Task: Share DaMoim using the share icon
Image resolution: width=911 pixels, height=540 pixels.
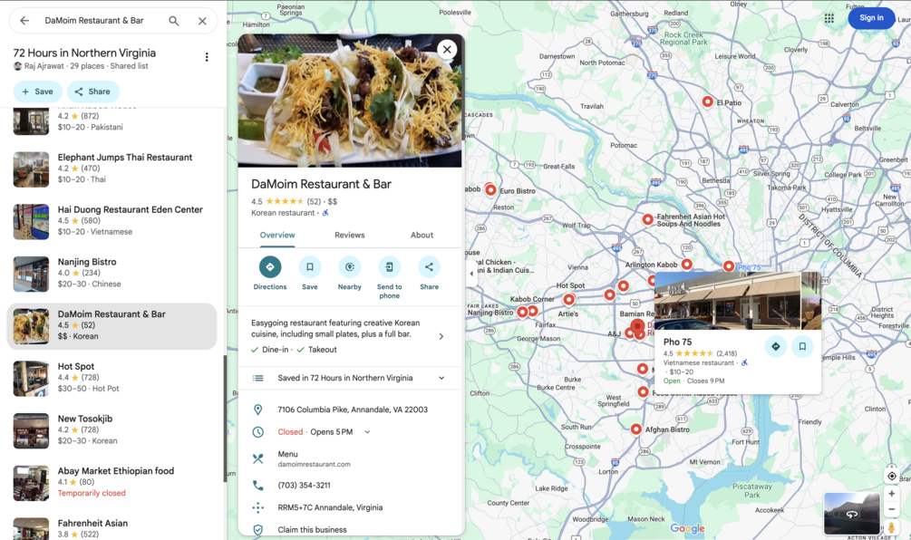Action: (x=429, y=267)
